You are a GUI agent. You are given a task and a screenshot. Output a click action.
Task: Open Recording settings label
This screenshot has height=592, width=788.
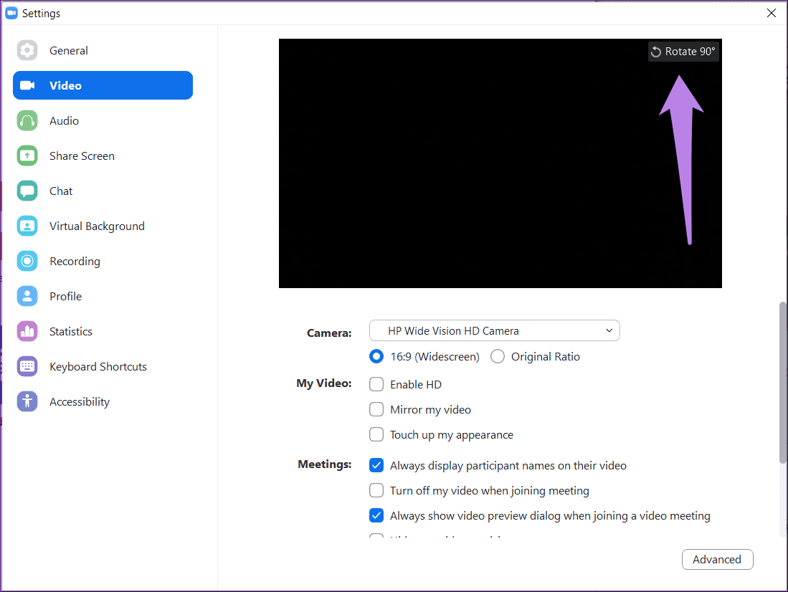coord(75,262)
